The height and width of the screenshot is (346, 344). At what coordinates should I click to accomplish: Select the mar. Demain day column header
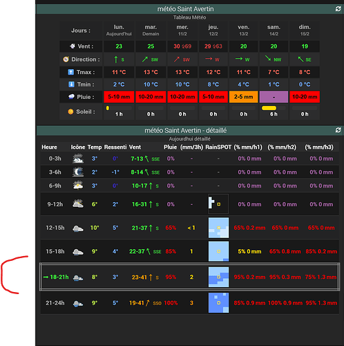(x=151, y=30)
